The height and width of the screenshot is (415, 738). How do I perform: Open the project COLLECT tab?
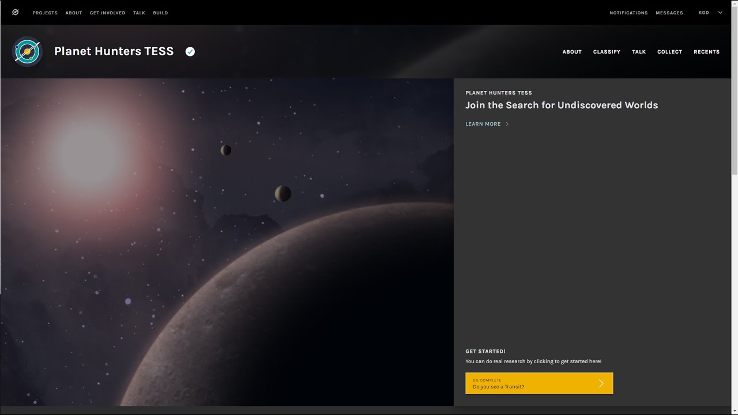click(669, 52)
